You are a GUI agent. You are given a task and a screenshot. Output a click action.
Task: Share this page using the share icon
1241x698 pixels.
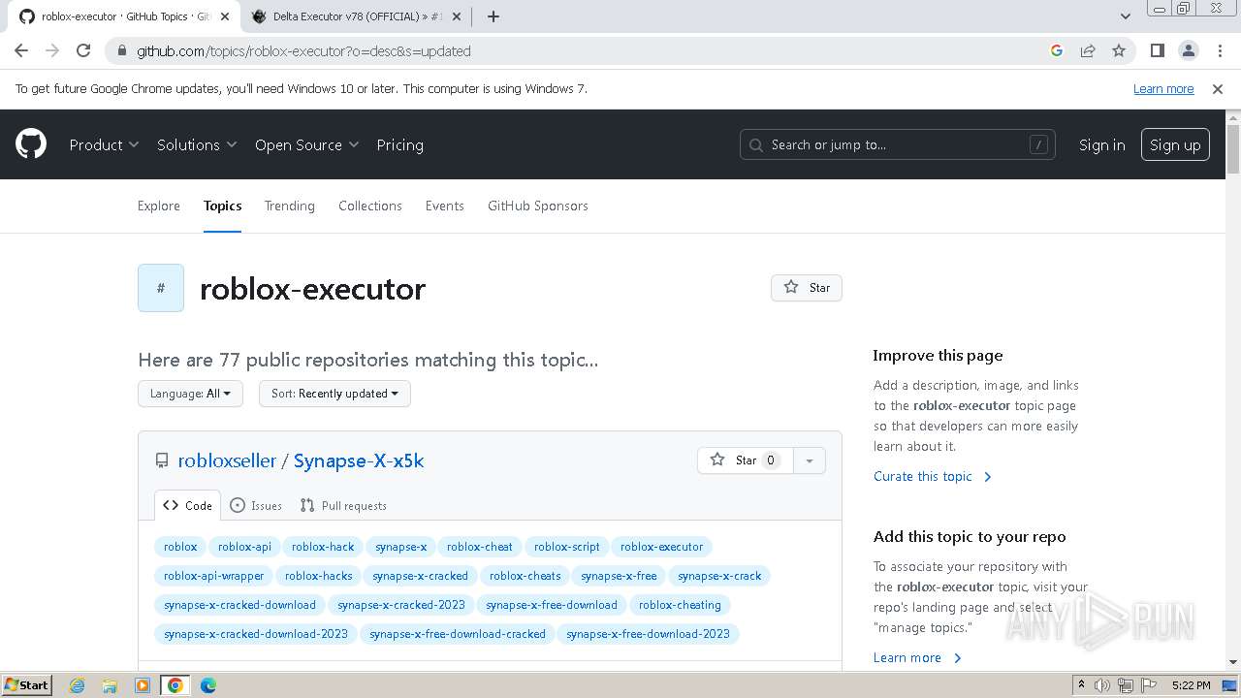[1088, 50]
